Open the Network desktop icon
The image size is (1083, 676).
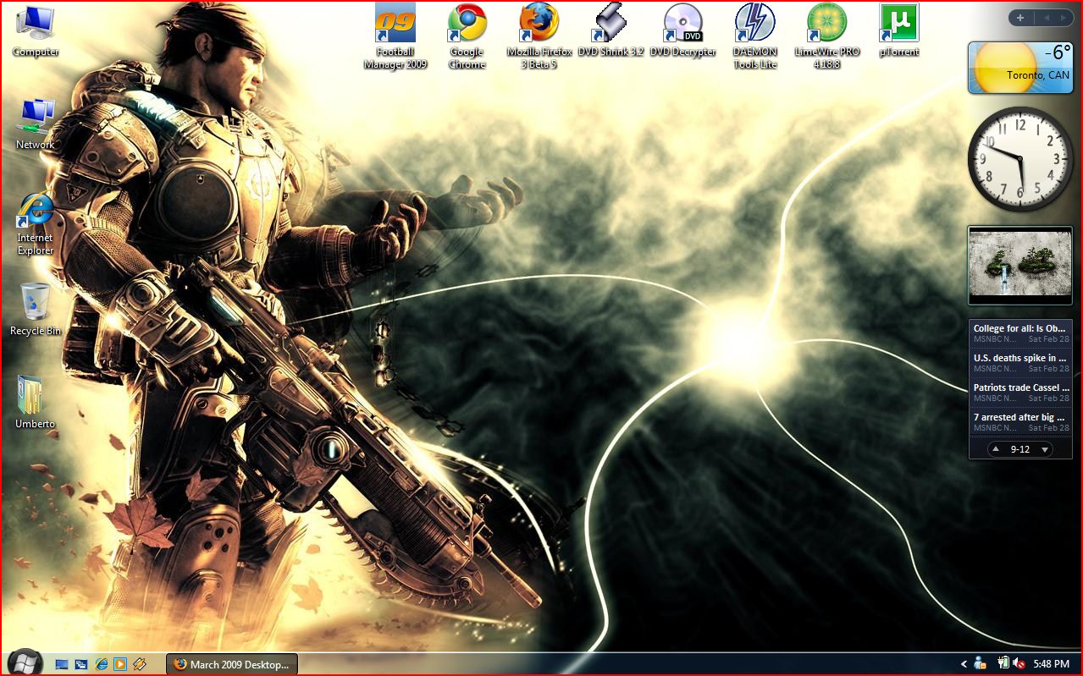pyautogui.click(x=36, y=124)
